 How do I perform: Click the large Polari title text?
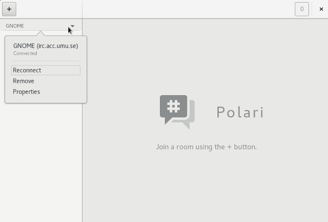240,112
